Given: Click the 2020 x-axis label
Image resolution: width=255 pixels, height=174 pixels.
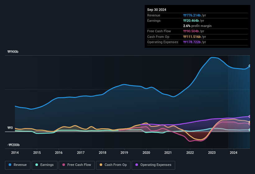Looking at the screenshot, I should 146,153.
